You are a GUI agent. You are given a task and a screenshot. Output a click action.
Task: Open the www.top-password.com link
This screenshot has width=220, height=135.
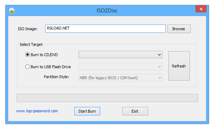click(37, 111)
